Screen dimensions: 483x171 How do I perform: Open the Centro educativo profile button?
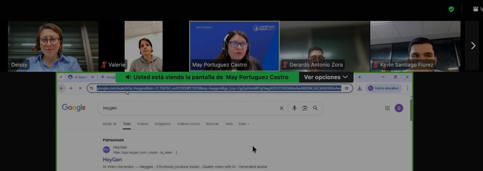(x=384, y=88)
